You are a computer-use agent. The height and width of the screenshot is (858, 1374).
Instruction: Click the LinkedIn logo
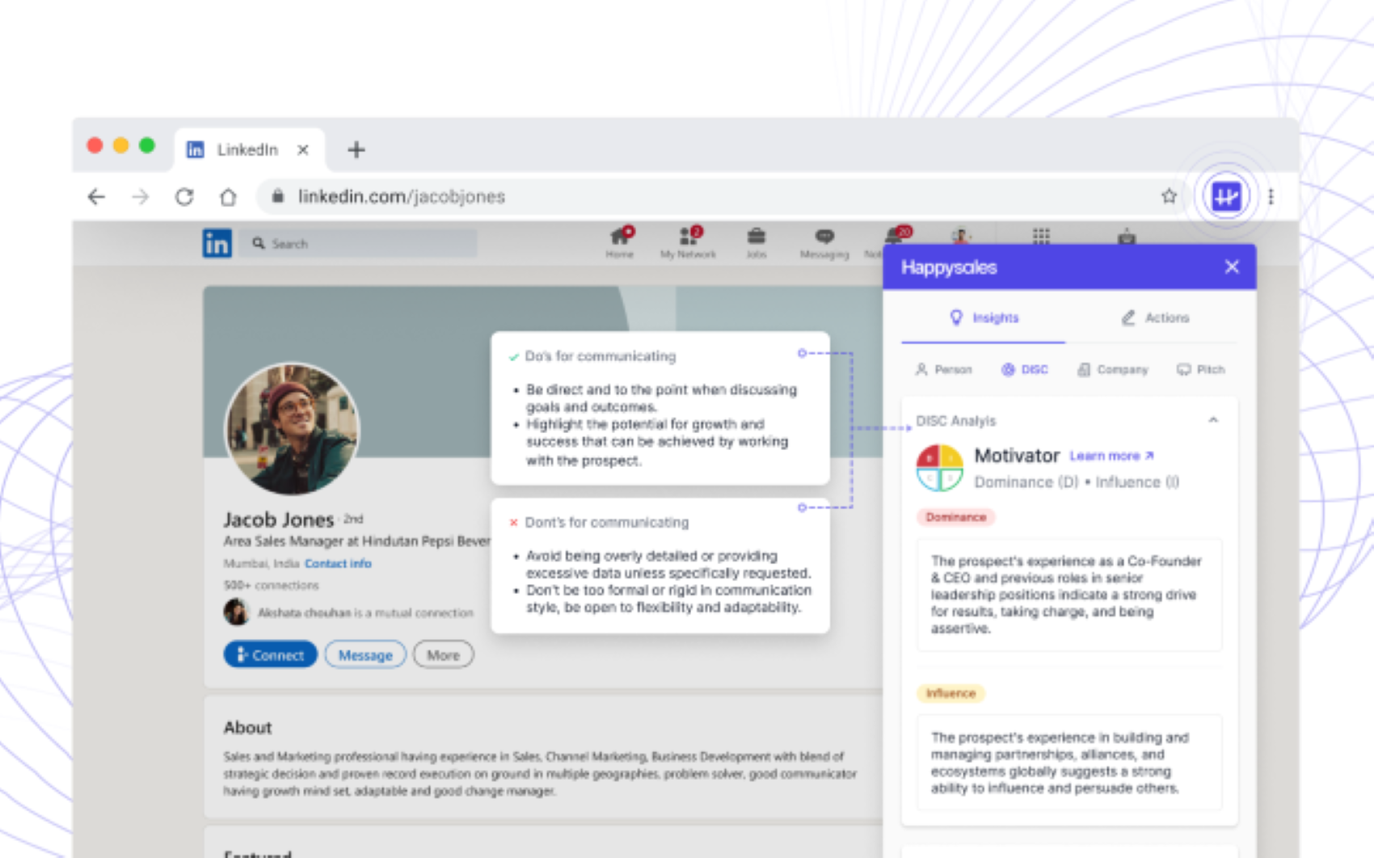click(217, 243)
